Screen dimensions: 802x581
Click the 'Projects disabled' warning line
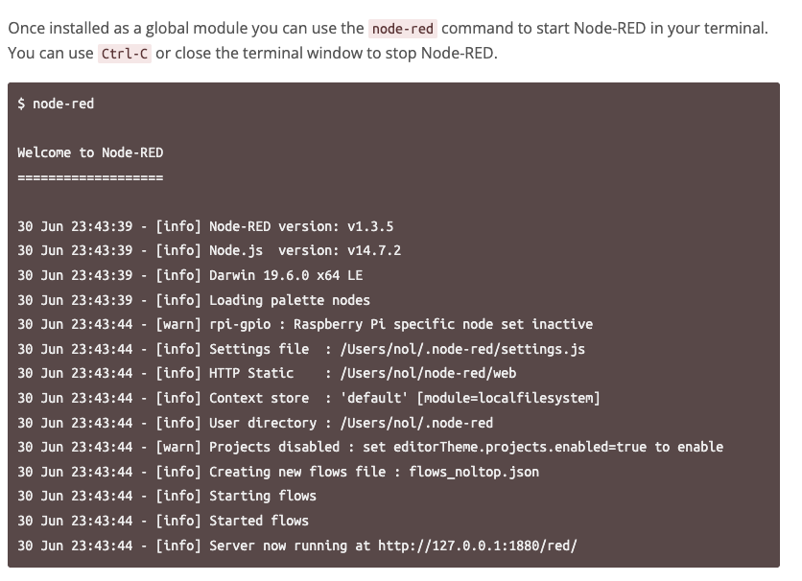click(x=370, y=447)
